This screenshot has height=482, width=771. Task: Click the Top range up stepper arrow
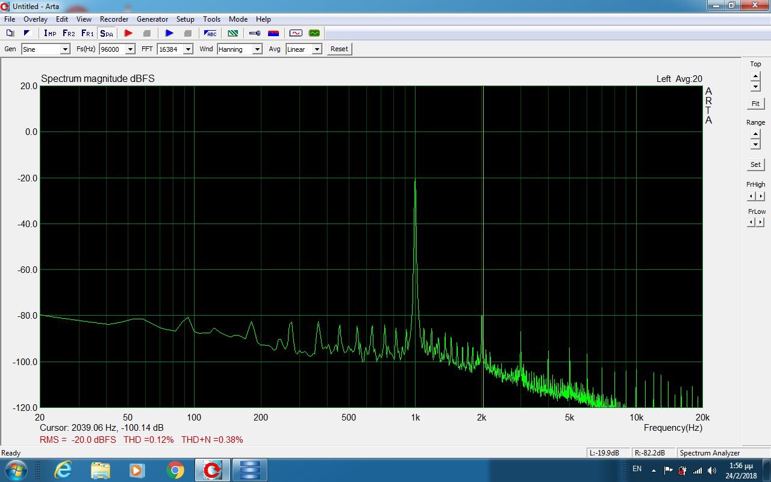coord(755,75)
